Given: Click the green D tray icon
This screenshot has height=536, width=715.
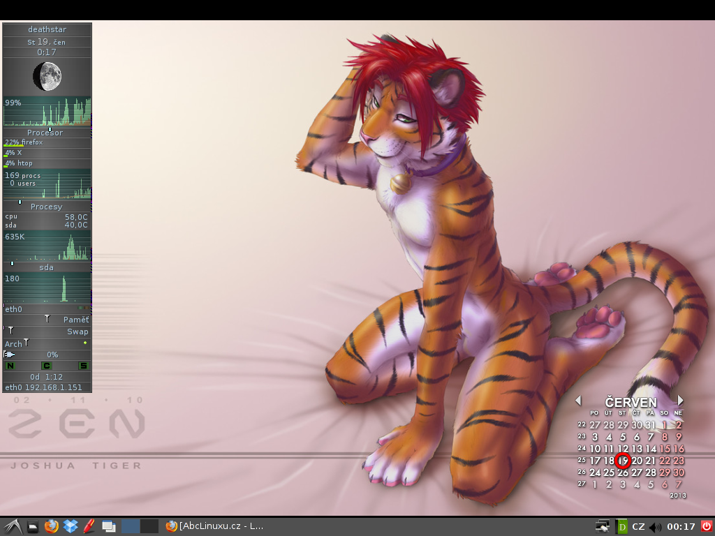Looking at the screenshot, I should pos(621,527).
